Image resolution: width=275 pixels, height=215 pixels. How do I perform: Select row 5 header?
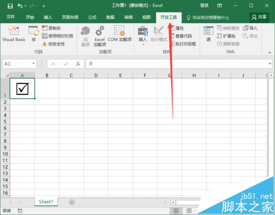5,121
